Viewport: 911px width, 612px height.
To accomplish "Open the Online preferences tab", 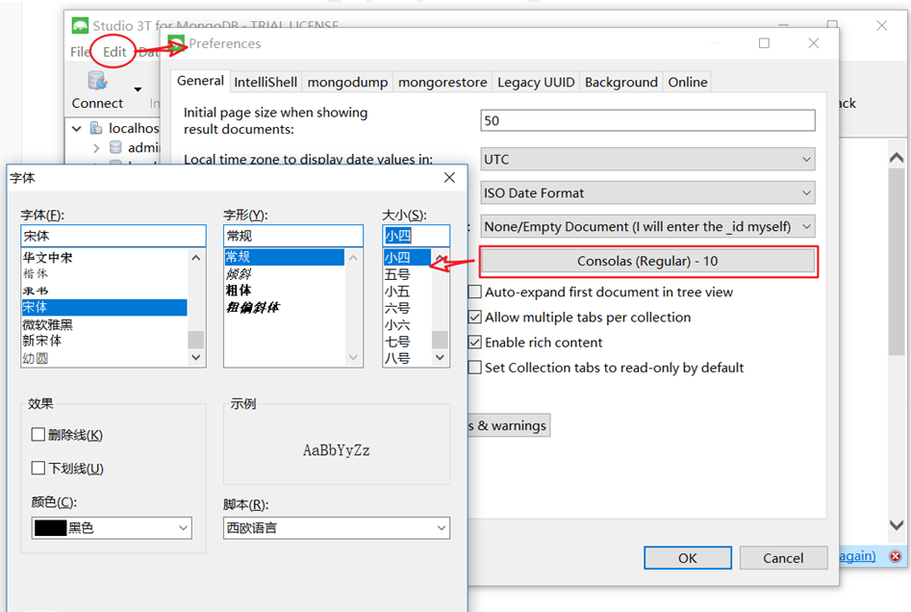I will pyautogui.click(x=687, y=83).
